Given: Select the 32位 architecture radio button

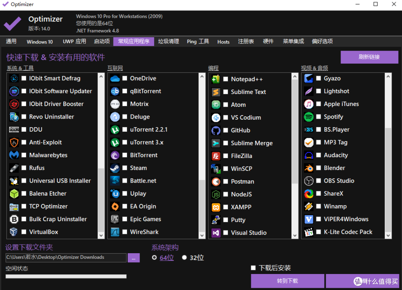Looking at the screenshot, I should pos(184,257).
